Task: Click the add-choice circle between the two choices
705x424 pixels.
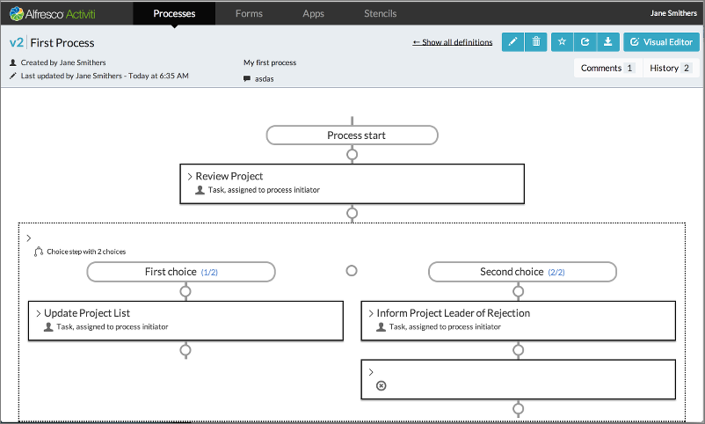Action: (x=352, y=271)
